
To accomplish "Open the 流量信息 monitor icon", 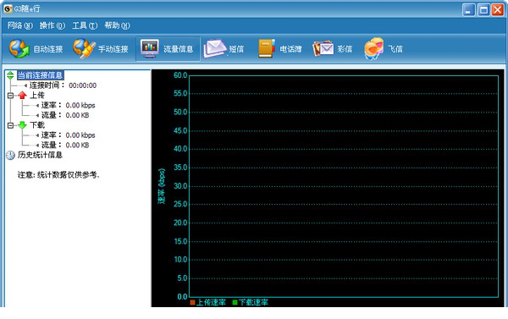I will click(x=150, y=48).
